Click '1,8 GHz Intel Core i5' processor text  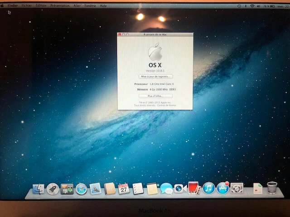click(162, 84)
